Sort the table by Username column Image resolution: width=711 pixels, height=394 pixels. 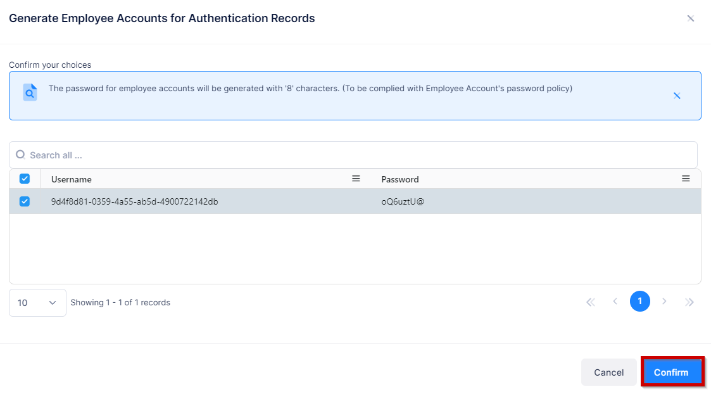pyautogui.click(x=71, y=179)
